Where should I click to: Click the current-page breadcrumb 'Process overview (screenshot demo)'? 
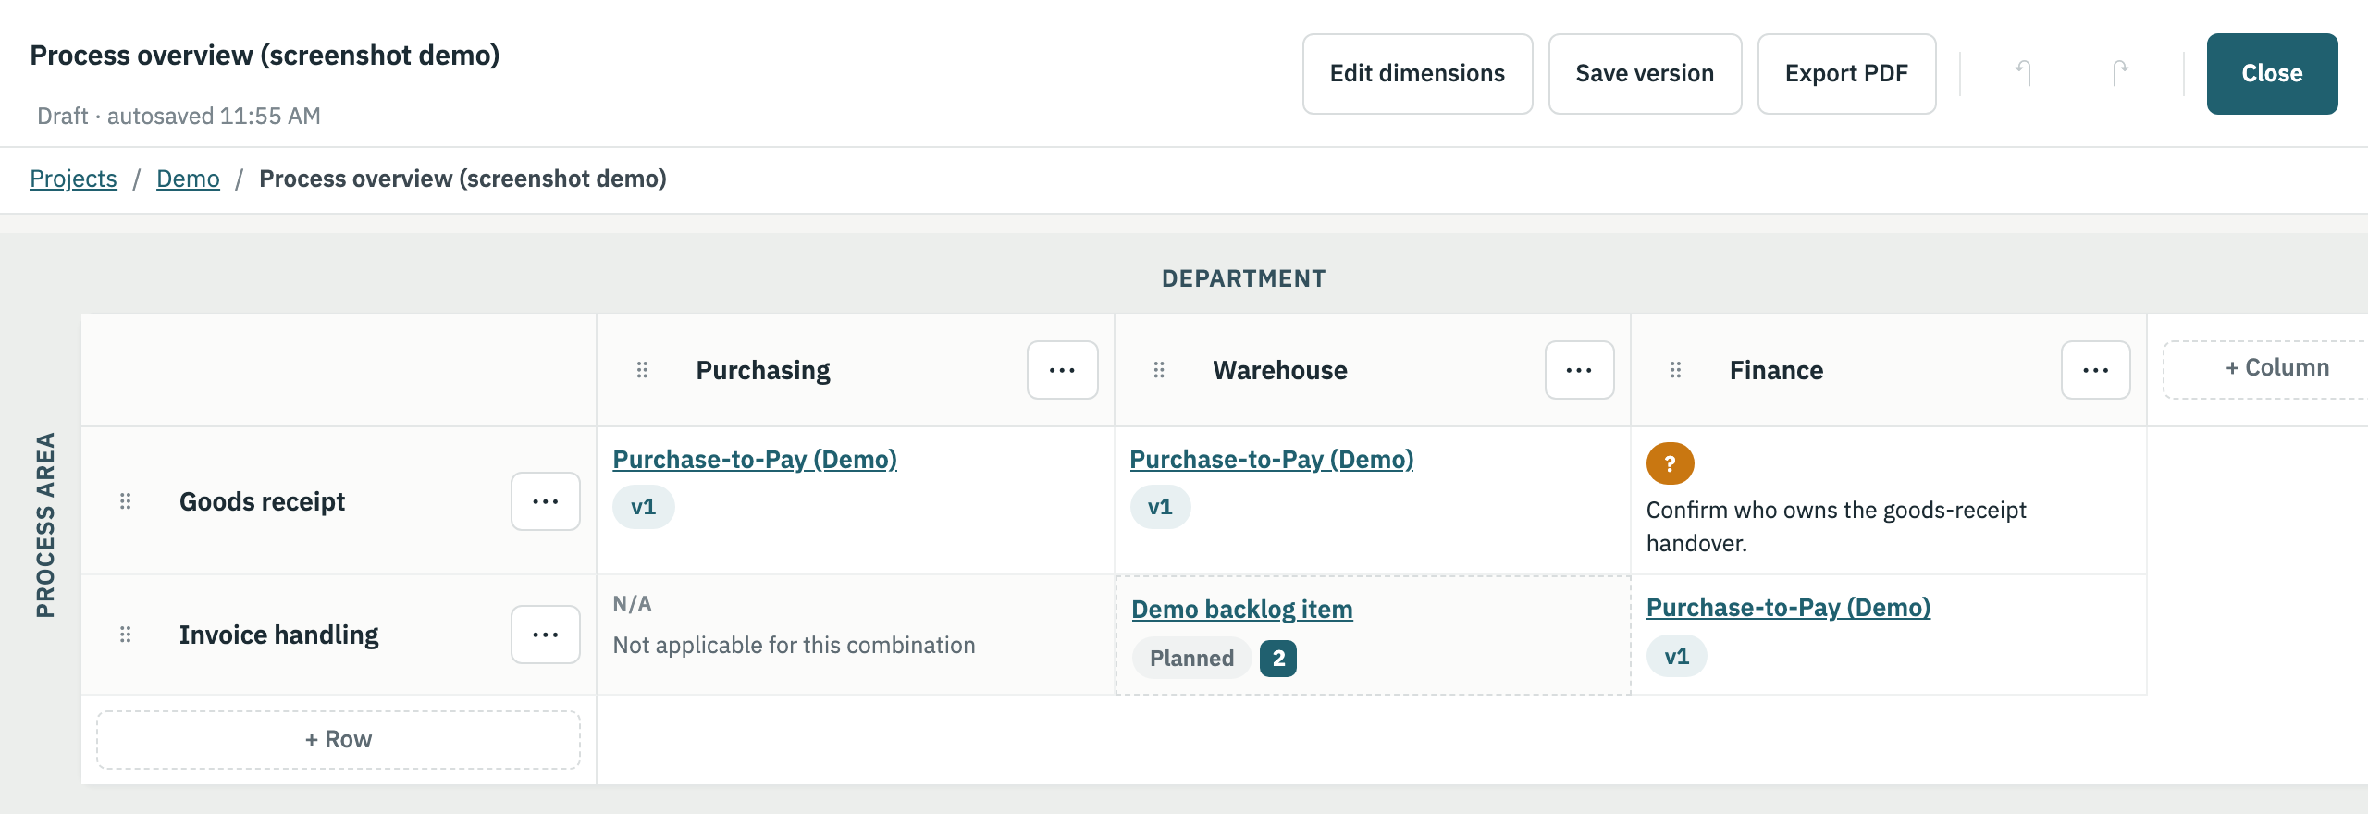coord(462,179)
